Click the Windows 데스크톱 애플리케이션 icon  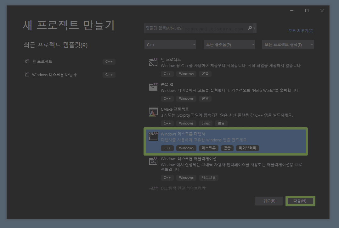point(153,161)
